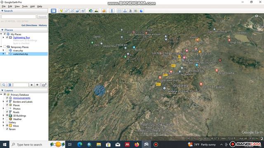Enable the rivers.shp layer checkbox
Viewport: 264px width, 148px height.
7,50
